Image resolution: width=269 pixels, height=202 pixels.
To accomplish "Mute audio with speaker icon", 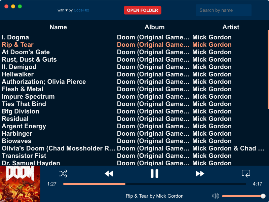I will [216, 196].
